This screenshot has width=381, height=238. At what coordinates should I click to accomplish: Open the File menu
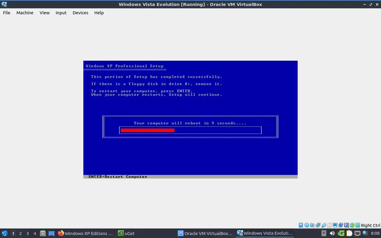pos(7,13)
